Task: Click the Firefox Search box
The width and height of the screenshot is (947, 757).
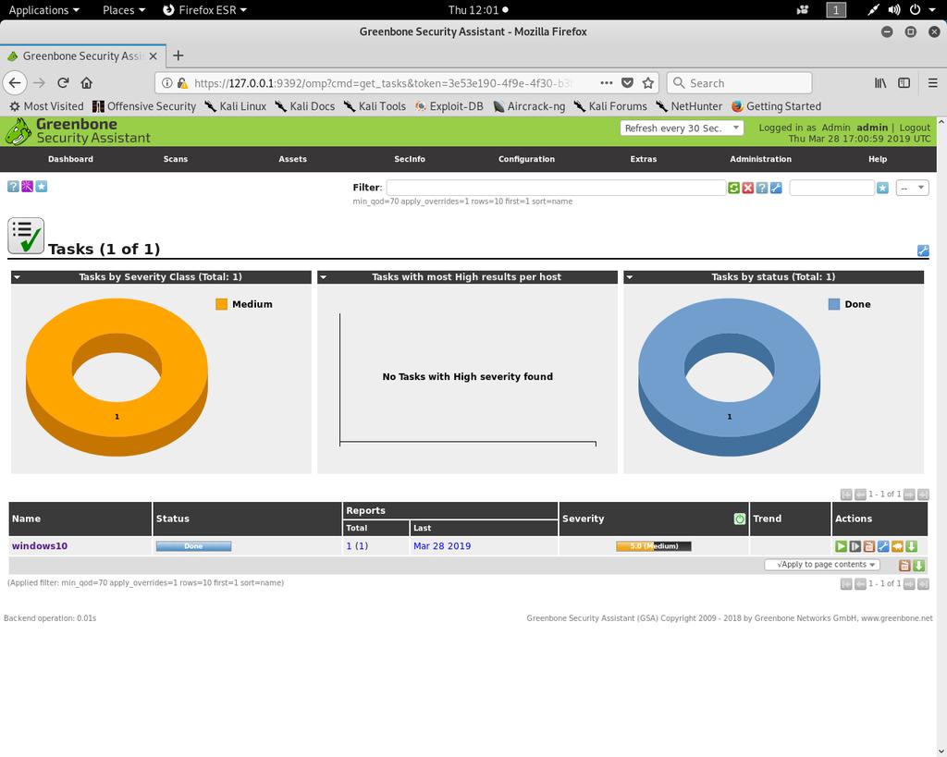Action: [x=739, y=82]
